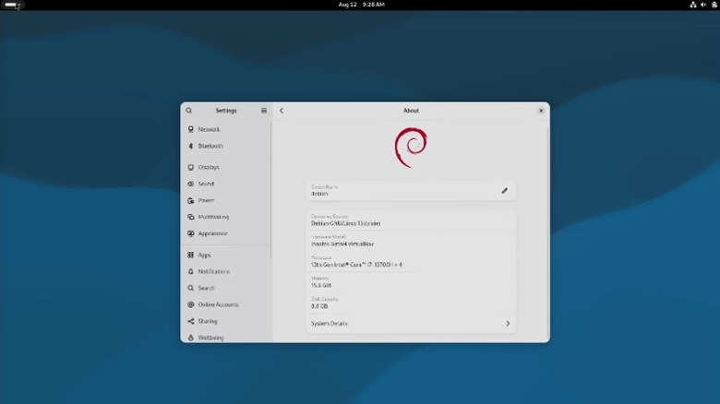Click the Disk Capacity row

(x=411, y=303)
